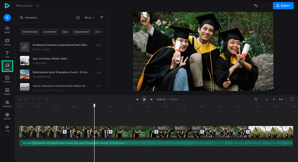Rename the fade-project title
This screenshot has width=298, height=162.
point(24,6)
